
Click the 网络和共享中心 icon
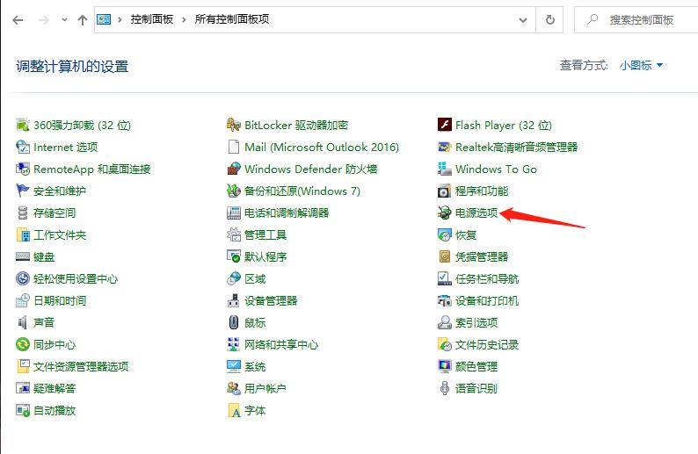(x=233, y=344)
